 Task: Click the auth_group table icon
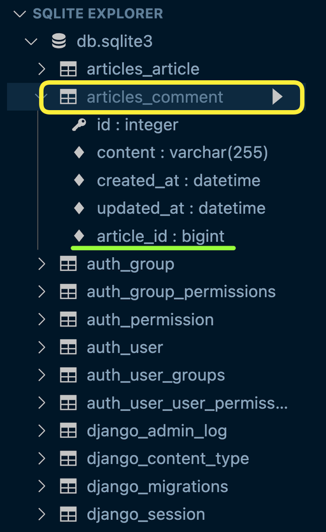pos(68,264)
